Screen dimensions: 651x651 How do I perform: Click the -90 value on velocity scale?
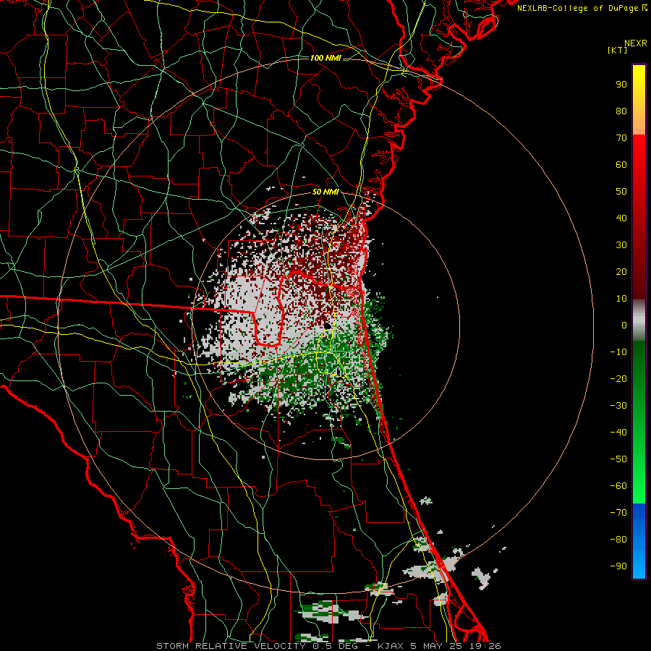tap(618, 566)
